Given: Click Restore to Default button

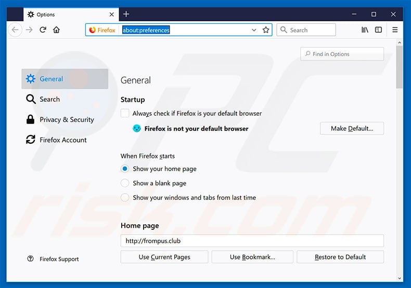Looking at the screenshot, I should pyautogui.click(x=340, y=257).
